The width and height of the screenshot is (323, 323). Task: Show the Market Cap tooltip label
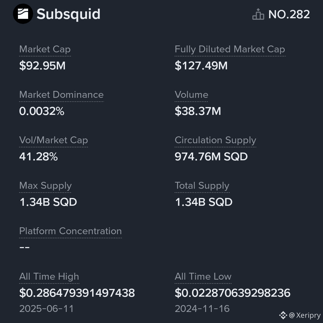tap(45, 49)
